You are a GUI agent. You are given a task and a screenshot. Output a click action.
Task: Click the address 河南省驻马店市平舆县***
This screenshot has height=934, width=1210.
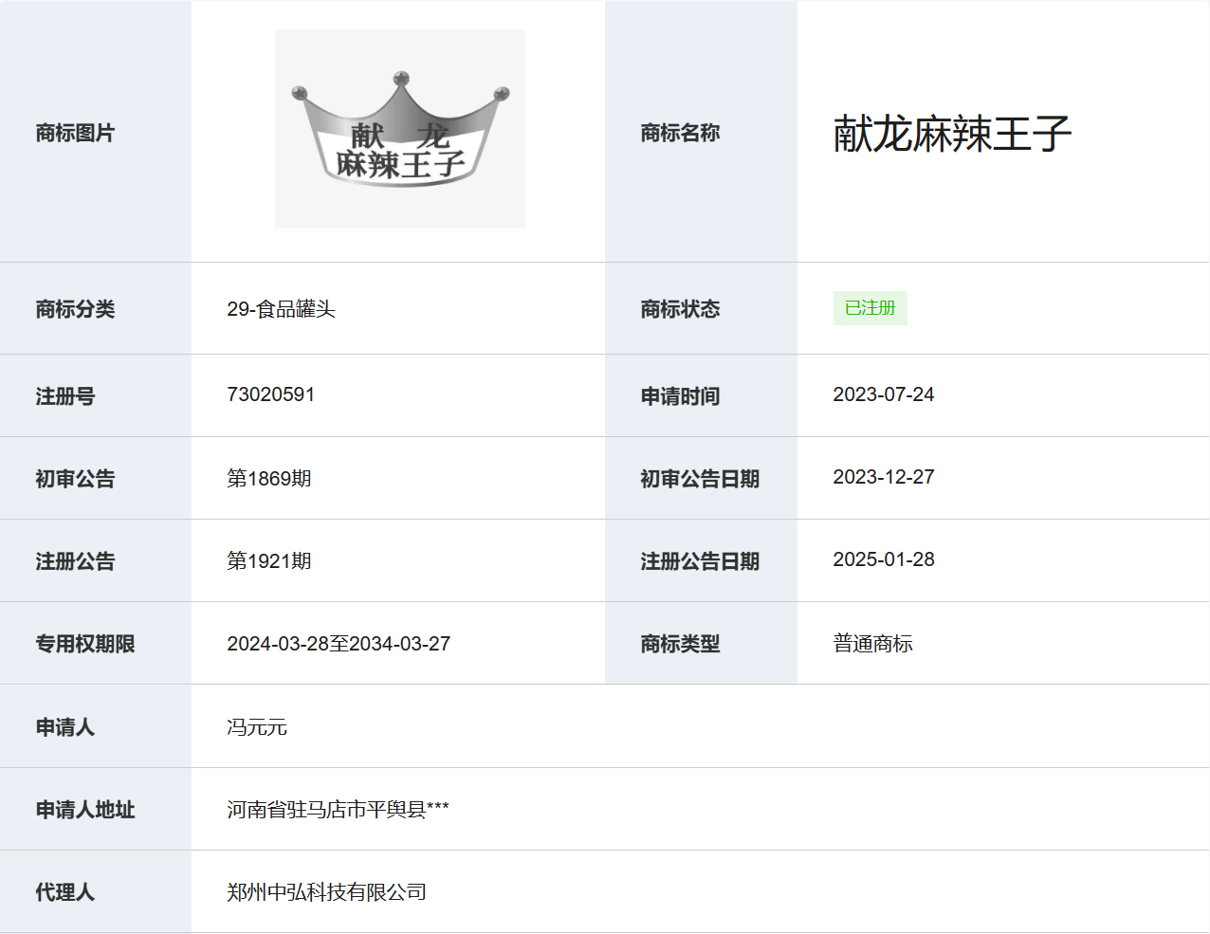338,810
